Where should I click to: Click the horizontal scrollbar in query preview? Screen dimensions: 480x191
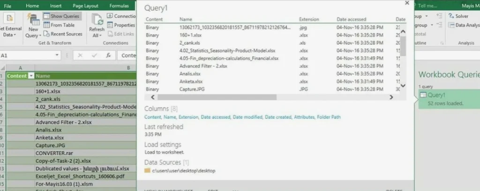click(x=217, y=97)
